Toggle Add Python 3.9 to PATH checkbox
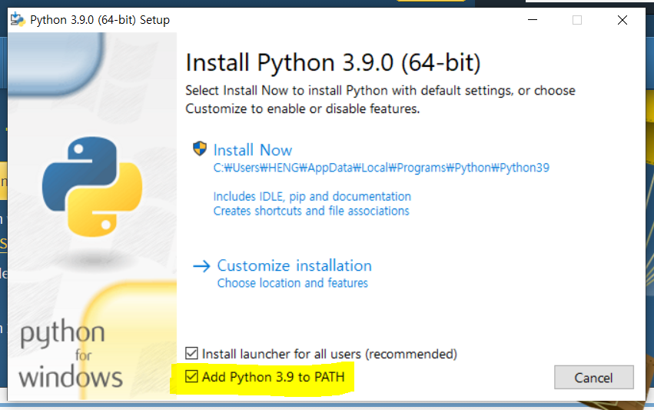The height and width of the screenshot is (410, 654). pyautogui.click(x=191, y=376)
